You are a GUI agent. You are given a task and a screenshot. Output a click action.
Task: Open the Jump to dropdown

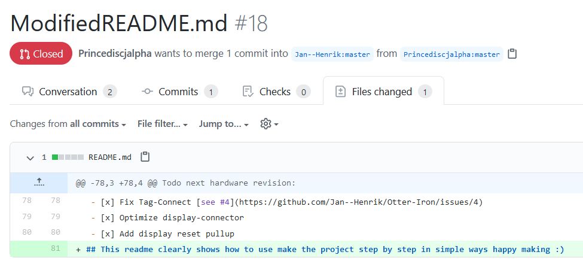pos(224,124)
